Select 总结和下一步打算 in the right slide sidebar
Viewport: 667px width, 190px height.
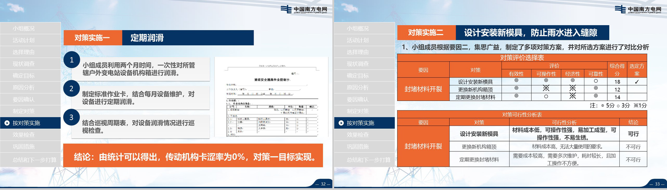click(x=368, y=160)
